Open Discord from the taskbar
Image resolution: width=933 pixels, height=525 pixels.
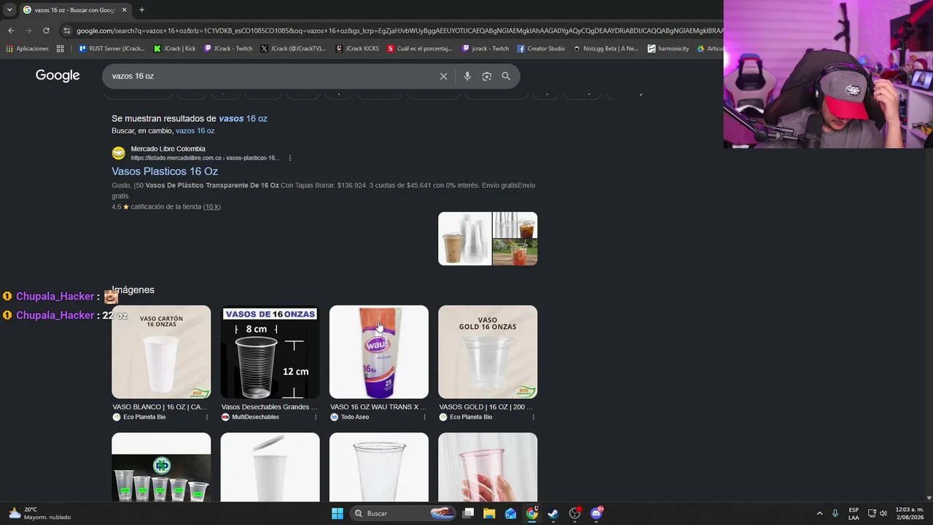pos(596,513)
